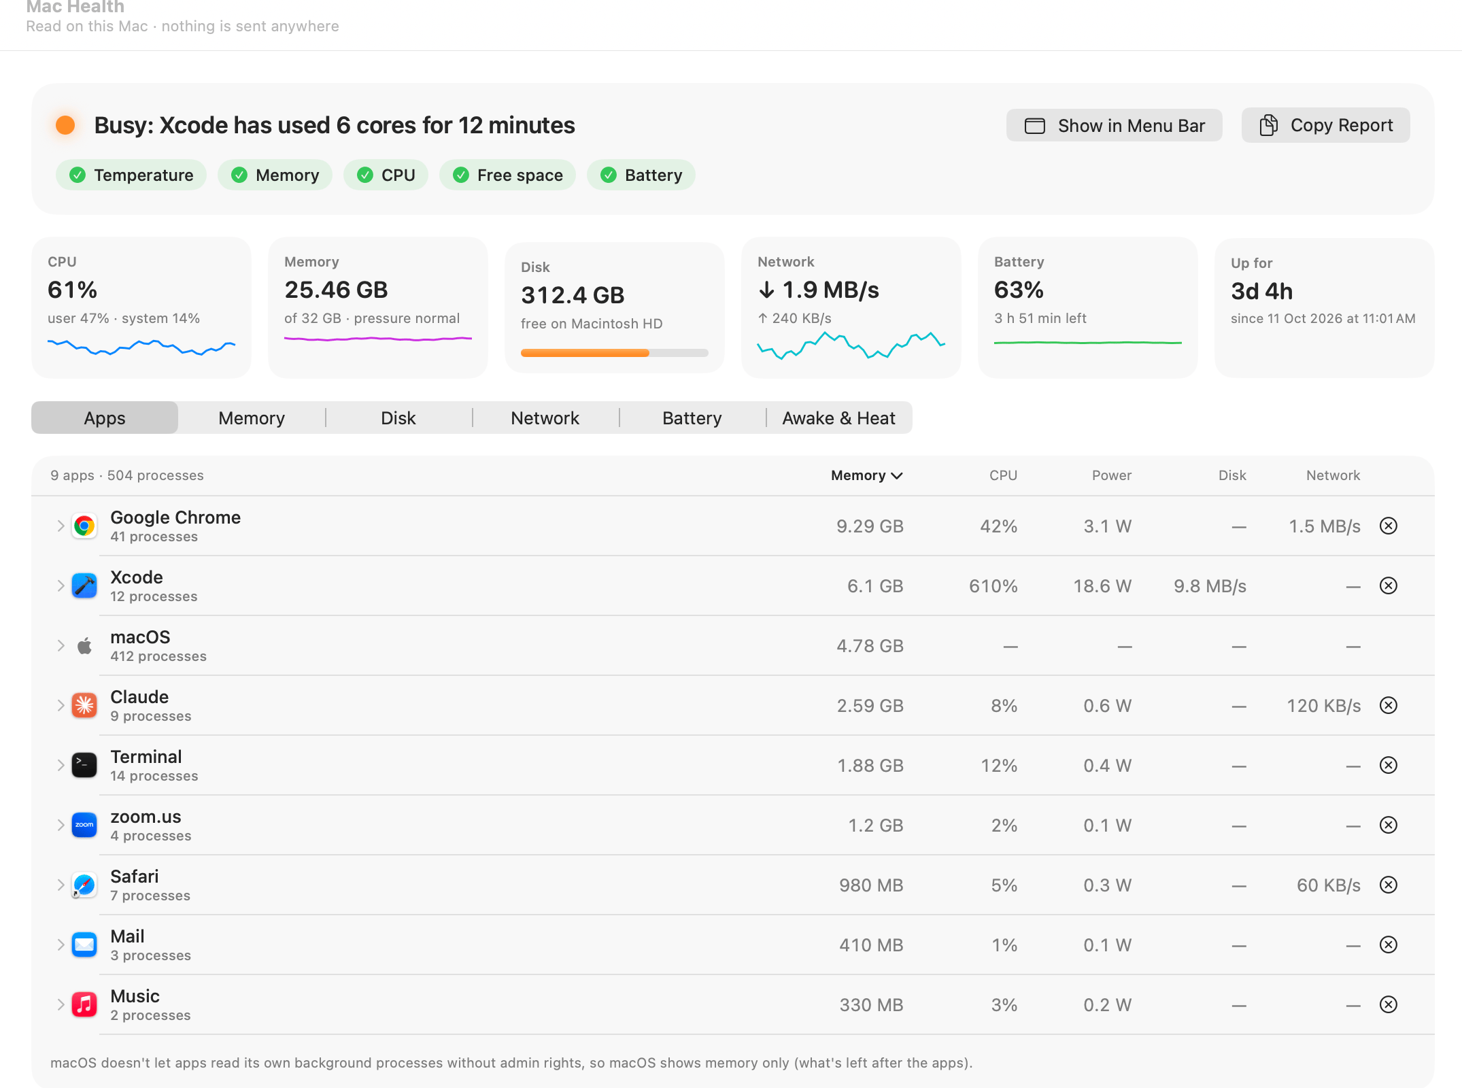
Task: Click the Music app icon
Action: (x=84, y=1004)
